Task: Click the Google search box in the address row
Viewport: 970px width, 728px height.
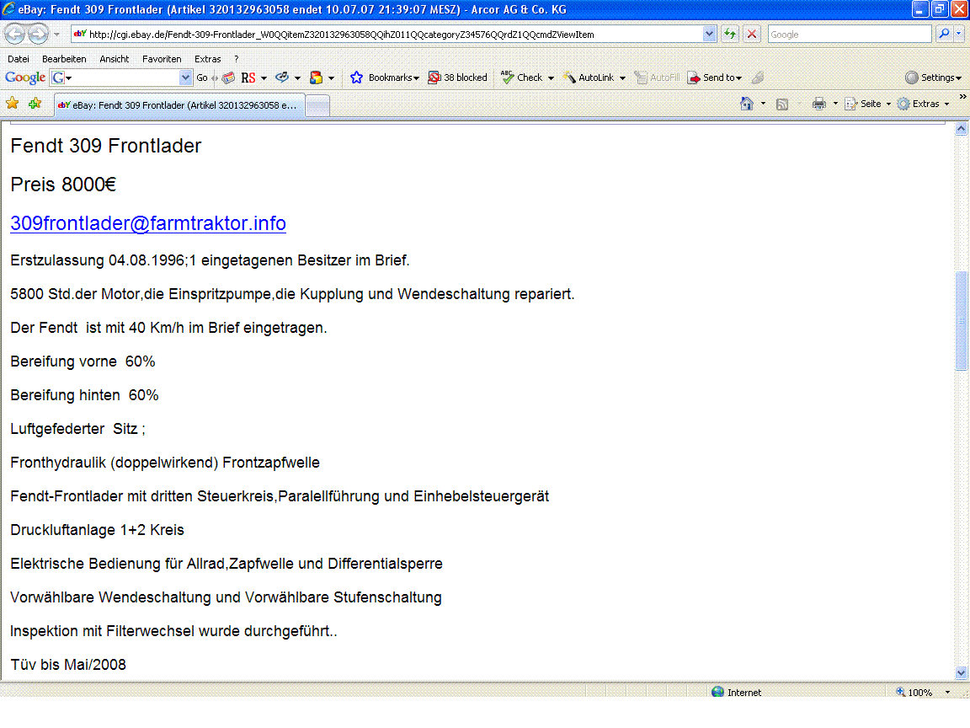Action: 848,35
